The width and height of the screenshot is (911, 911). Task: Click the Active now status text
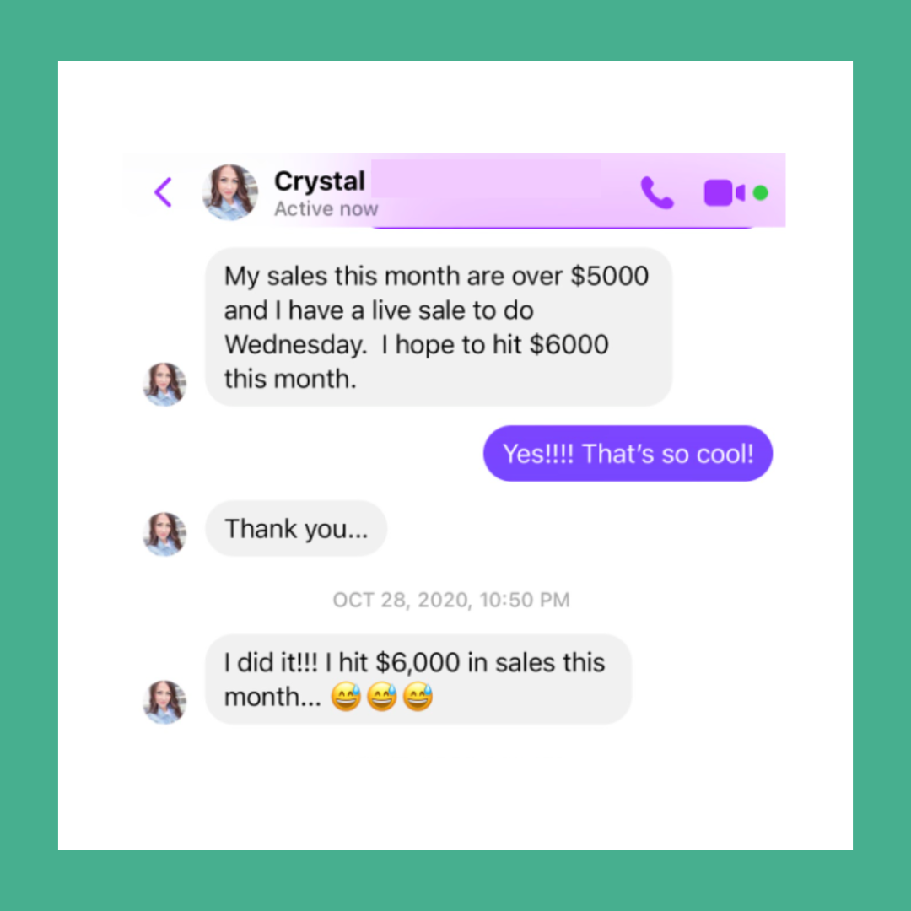point(326,208)
